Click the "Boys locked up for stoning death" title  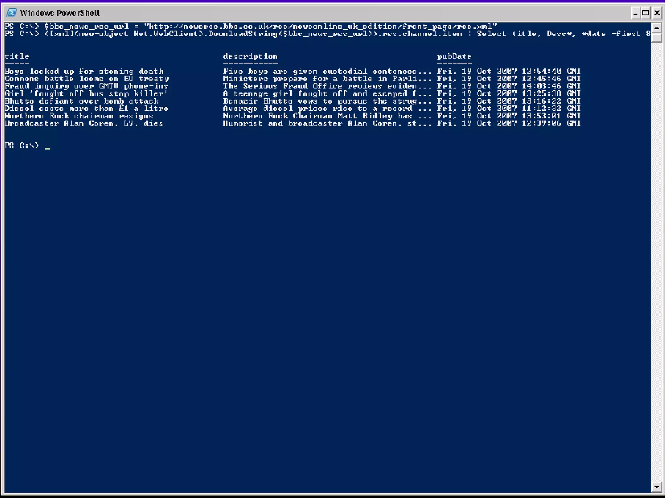(x=84, y=71)
